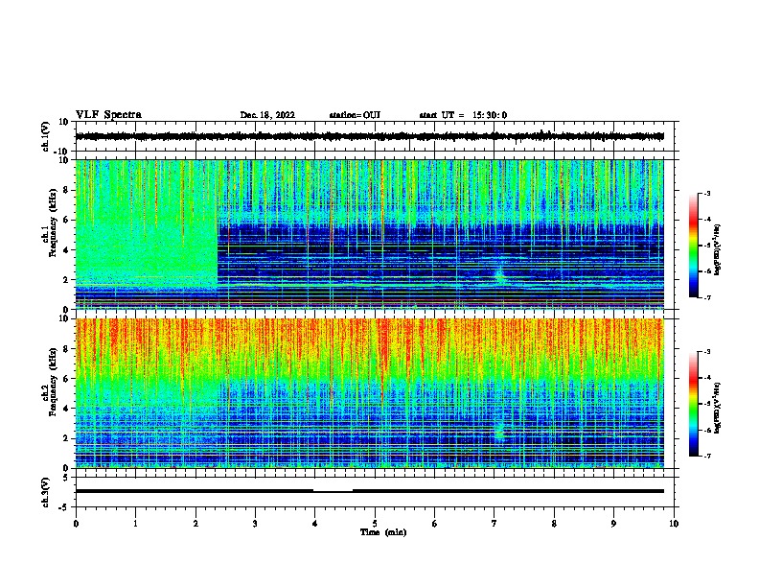
Task: Click the gap in the ch.3 black bar
Action: [333, 490]
